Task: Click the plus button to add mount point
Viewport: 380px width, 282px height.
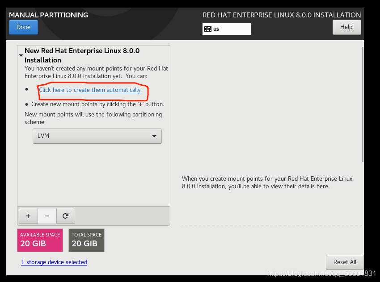Action: [x=28, y=216]
